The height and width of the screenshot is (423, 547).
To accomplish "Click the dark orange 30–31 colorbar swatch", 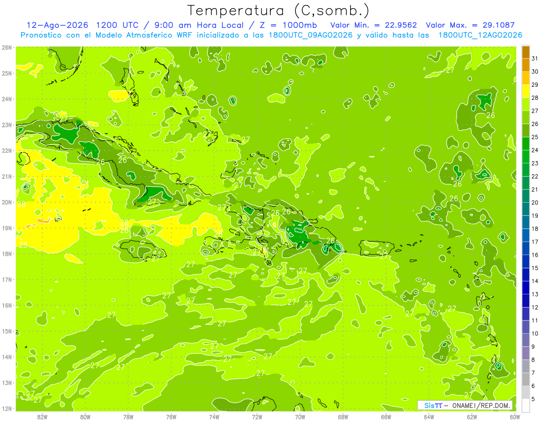I will pos(526,65).
